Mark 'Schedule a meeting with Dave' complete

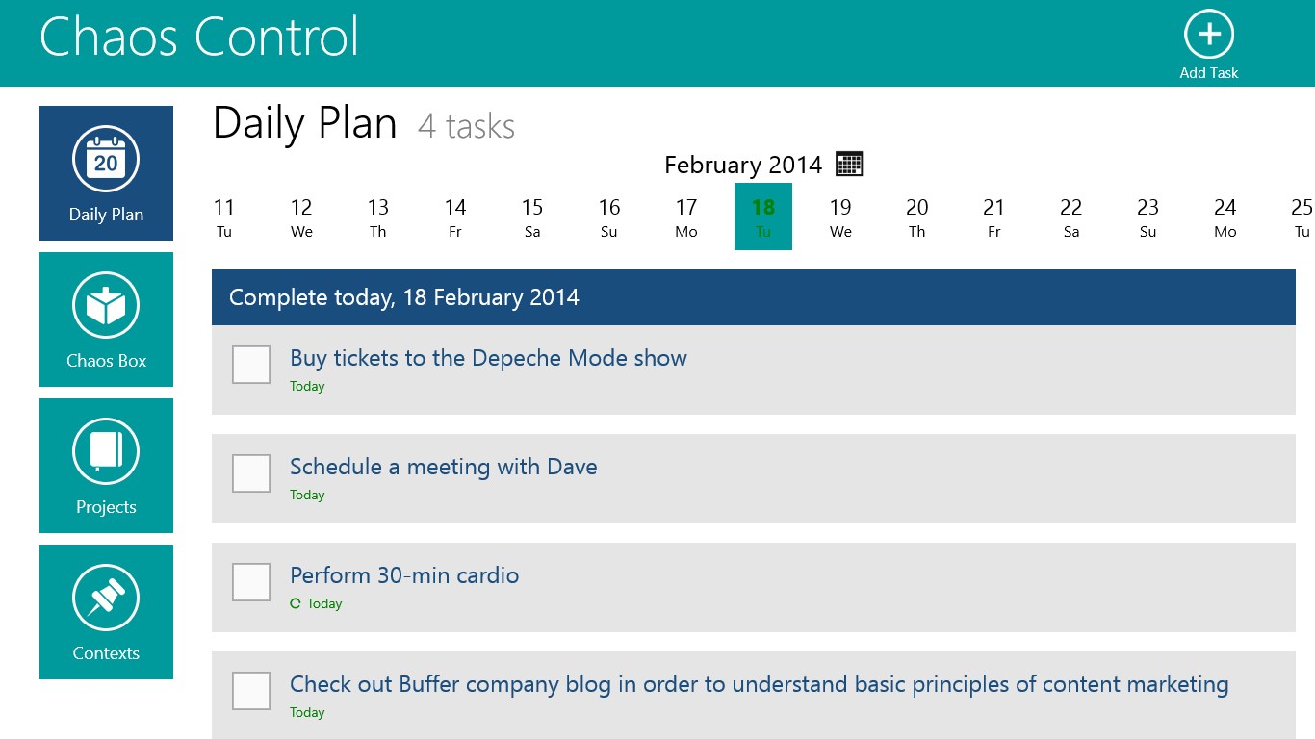251,474
